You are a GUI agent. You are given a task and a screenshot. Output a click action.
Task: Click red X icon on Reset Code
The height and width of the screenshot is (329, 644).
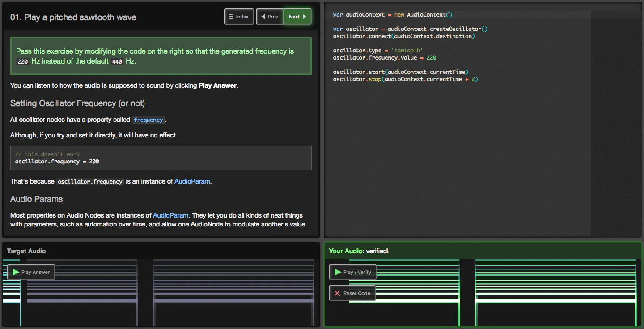point(337,293)
